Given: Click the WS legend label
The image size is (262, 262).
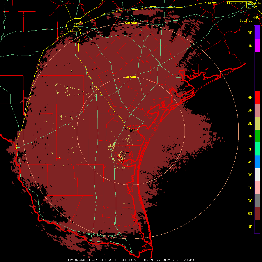Looking at the screenshot, I should (250, 162).
